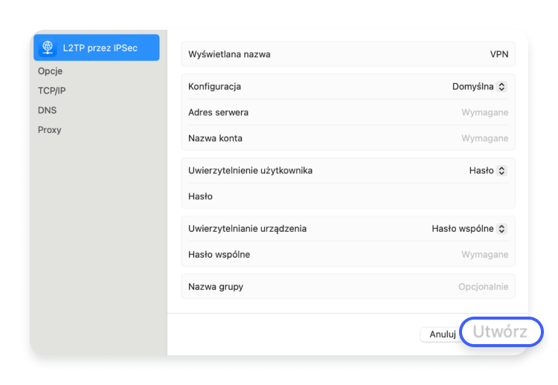Open the Uwierzytelnianie urządzenia dropdown
Viewport: 558px width, 385px height.
(x=469, y=229)
